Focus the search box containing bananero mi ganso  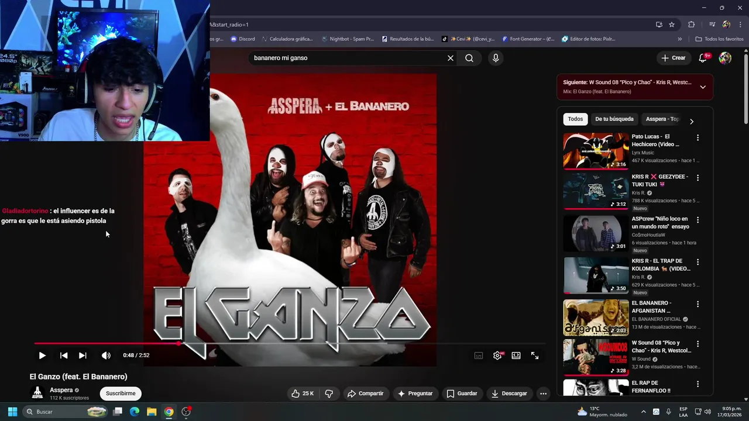pyautogui.click(x=348, y=58)
